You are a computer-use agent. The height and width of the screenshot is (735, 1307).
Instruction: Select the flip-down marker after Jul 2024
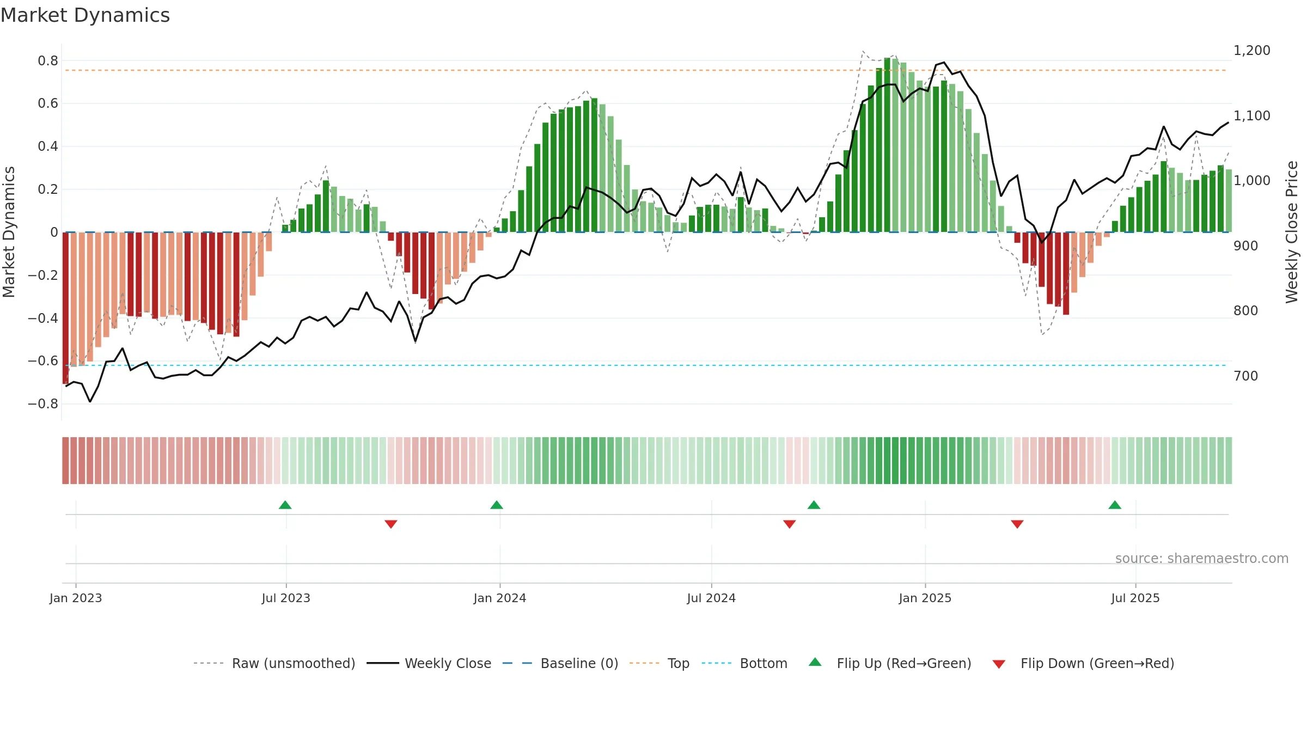tap(790, 524)
